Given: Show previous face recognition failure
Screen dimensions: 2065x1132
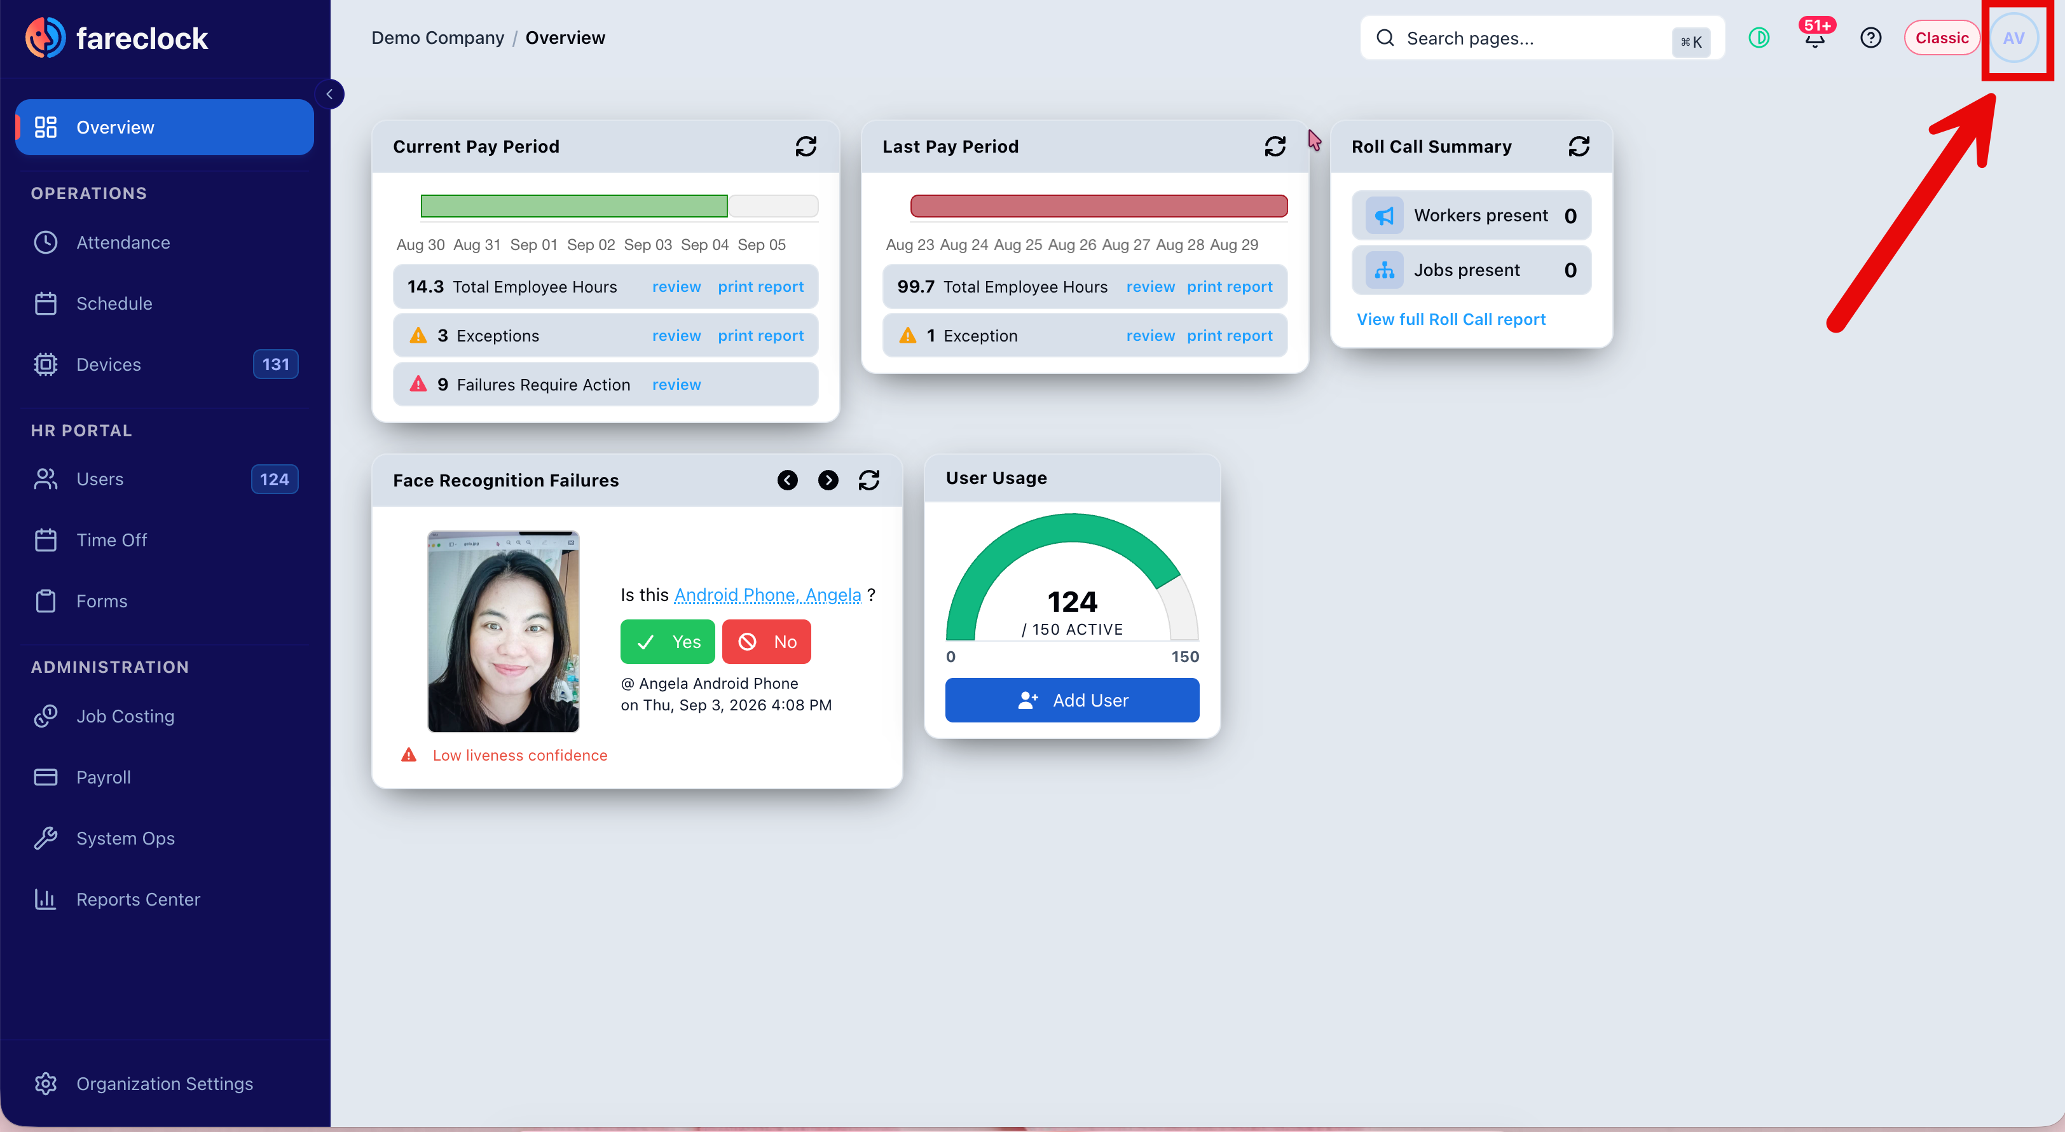Looking at the screenshot, I should pyautogui.click(x=787, y=480).
